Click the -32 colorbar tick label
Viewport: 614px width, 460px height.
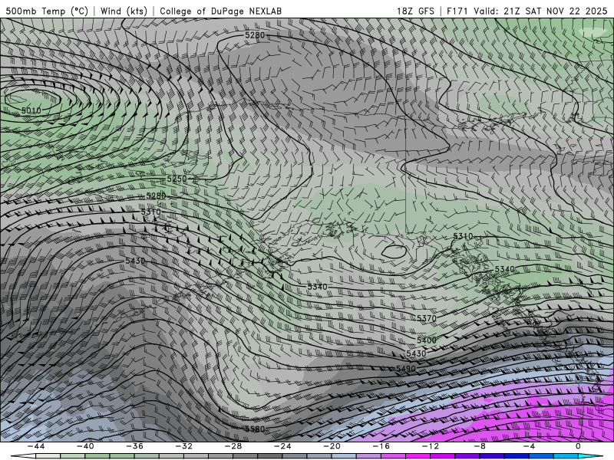pyautogui.click(x=184, y=446)
